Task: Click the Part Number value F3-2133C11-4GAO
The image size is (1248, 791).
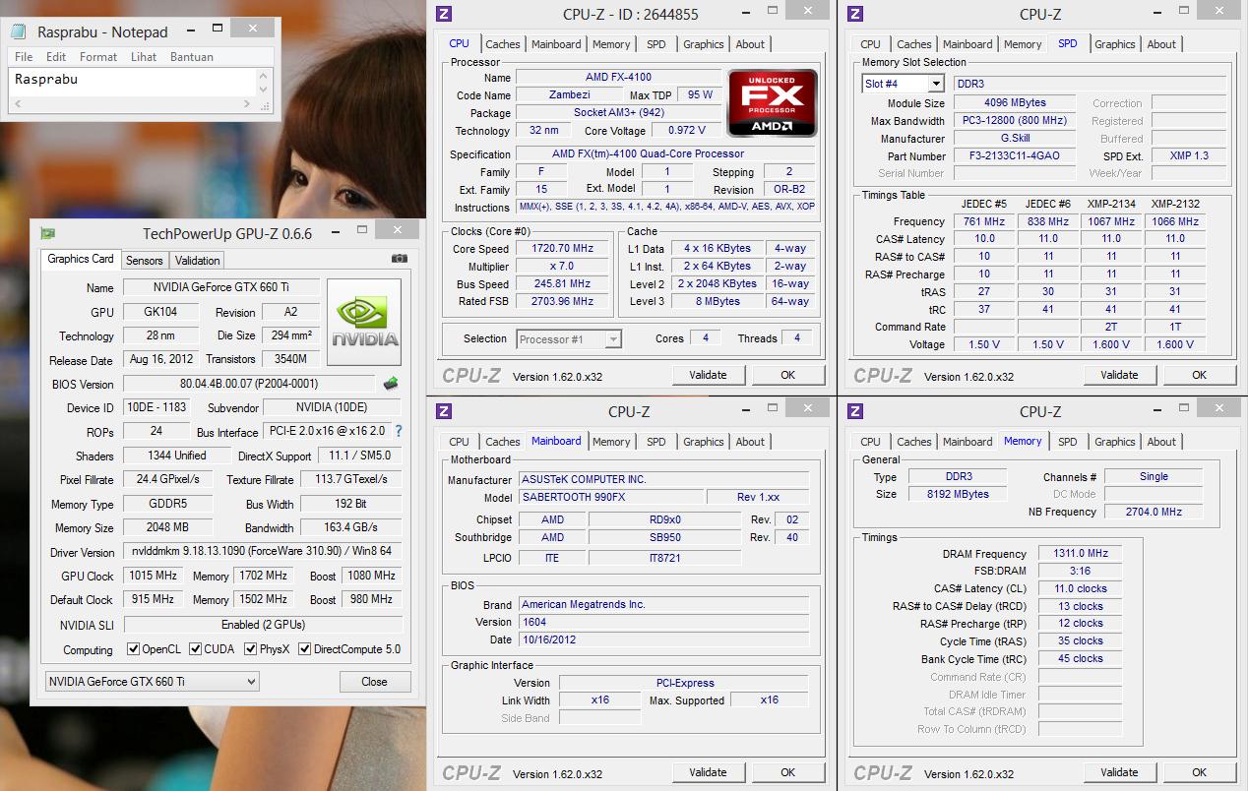Action: (x=1015, y=155)
